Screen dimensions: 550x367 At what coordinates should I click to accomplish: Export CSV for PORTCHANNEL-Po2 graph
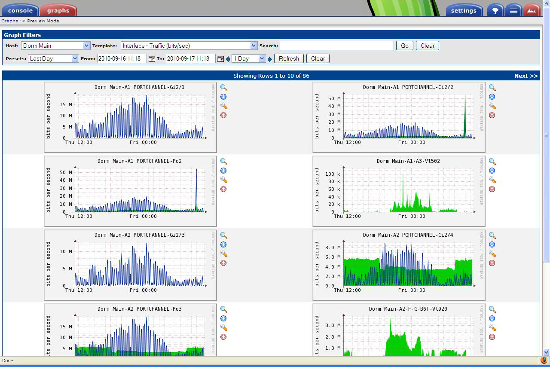[223, 171]
